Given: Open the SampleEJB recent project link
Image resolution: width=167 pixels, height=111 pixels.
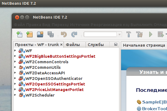Looking at the screenshot, I should [154, 102].
